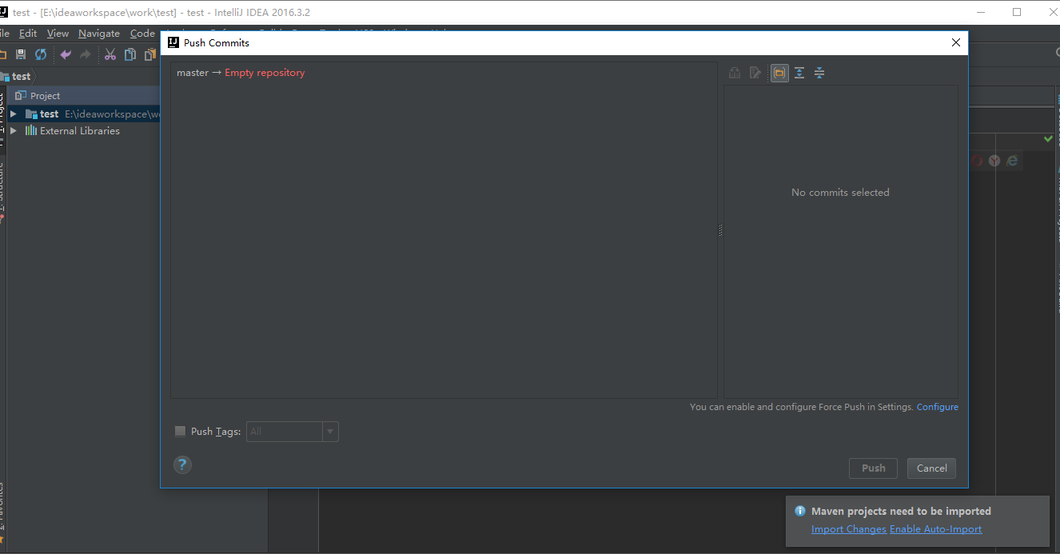1060x554 pixels.
Task: Click the red Empty repository link
Action: point(265,73)
